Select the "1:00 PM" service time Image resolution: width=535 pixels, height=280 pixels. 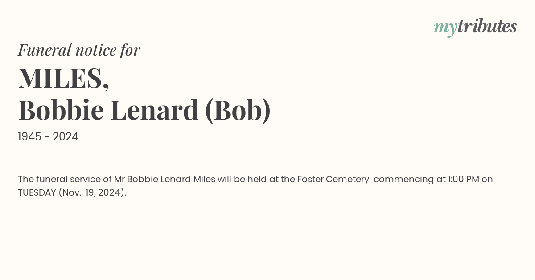(464, 180)
